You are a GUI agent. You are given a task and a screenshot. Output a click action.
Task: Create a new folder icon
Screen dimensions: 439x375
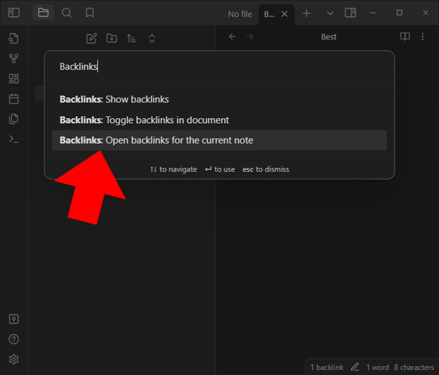pos(112,38)
